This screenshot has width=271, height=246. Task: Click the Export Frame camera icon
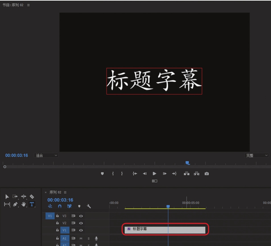(207, 174)
